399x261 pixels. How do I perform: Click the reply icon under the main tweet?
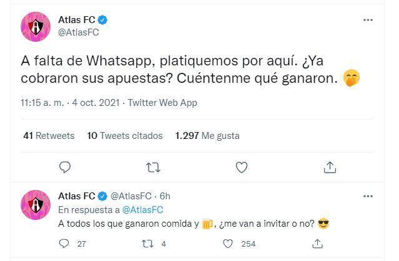point(64,166)
